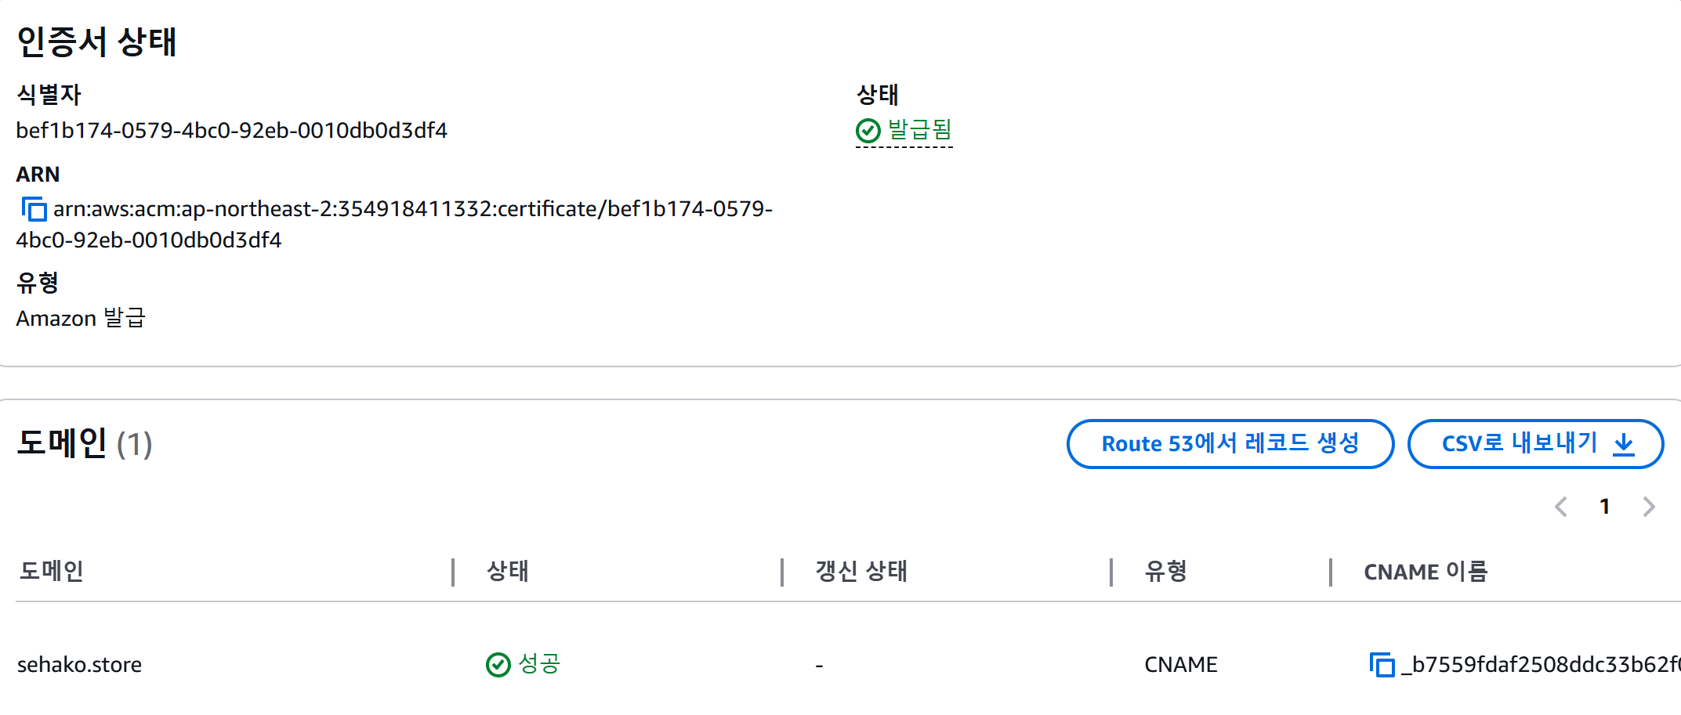The image size is (1681, 715).
Task: Click the download icon on CSV 내보내기 button
Action: click(x=1625, y=443)
